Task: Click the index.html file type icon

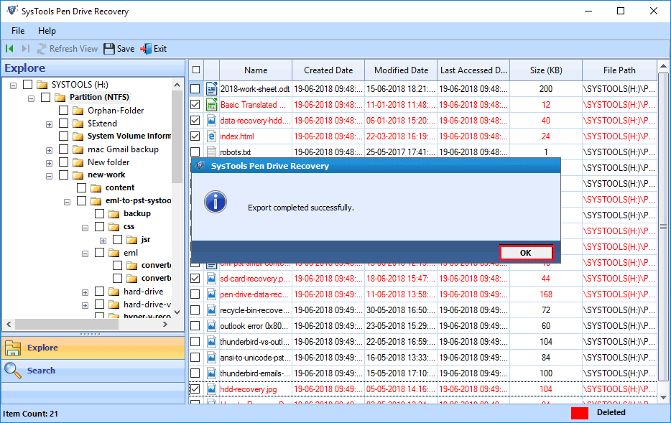Action: 211,136
